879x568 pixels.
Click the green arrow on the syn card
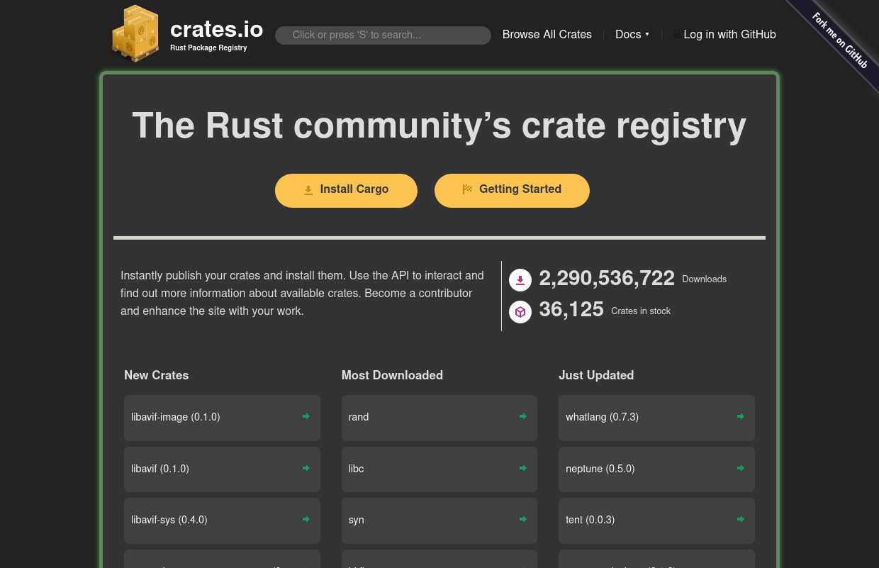click(522, 519)
